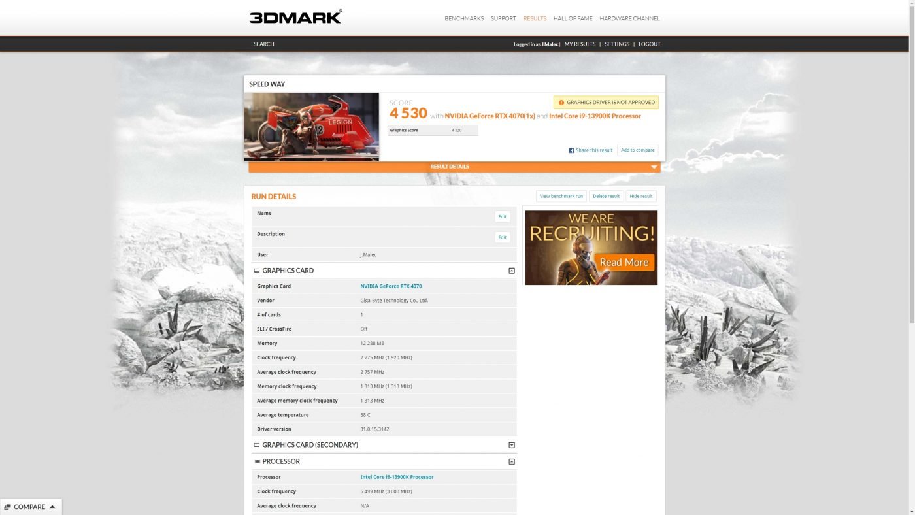Click the warning icon on driver notice

coord(561,103)
